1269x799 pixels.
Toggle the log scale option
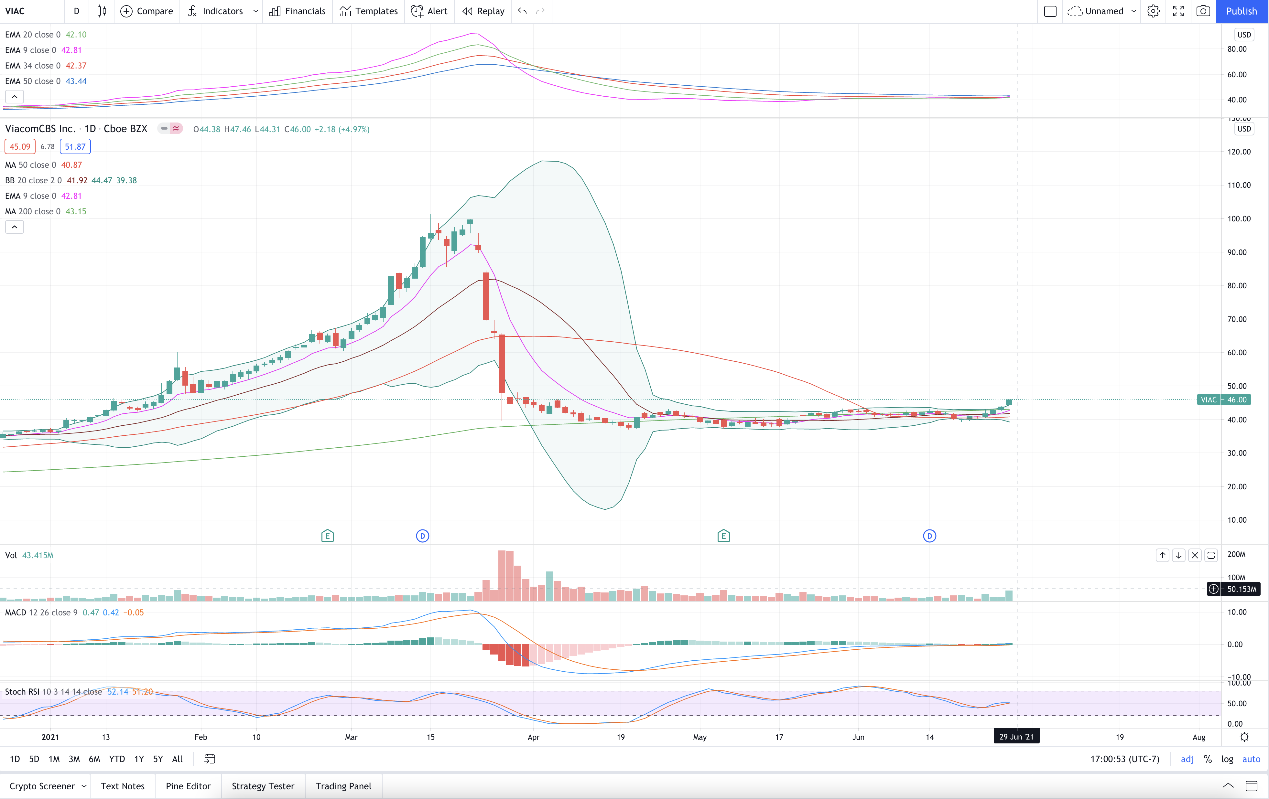tap(1227, 759)
